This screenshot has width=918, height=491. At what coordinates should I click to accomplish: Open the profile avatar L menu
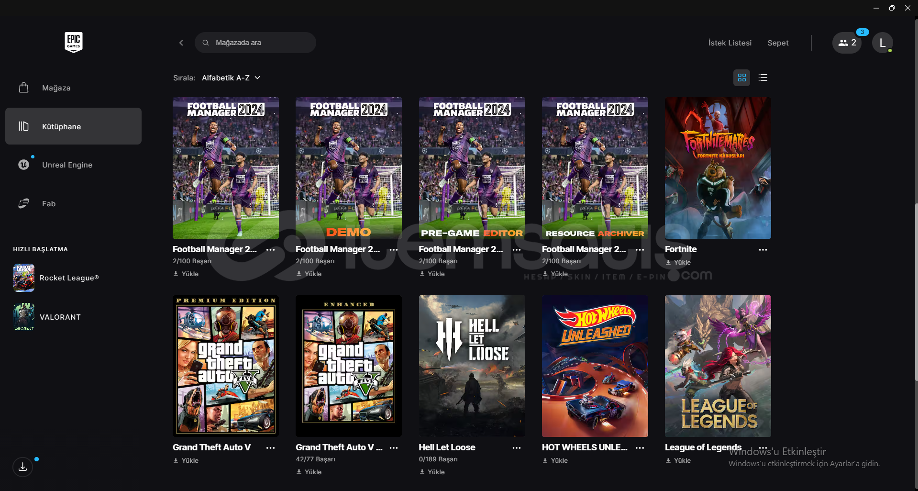click(882, 43)
